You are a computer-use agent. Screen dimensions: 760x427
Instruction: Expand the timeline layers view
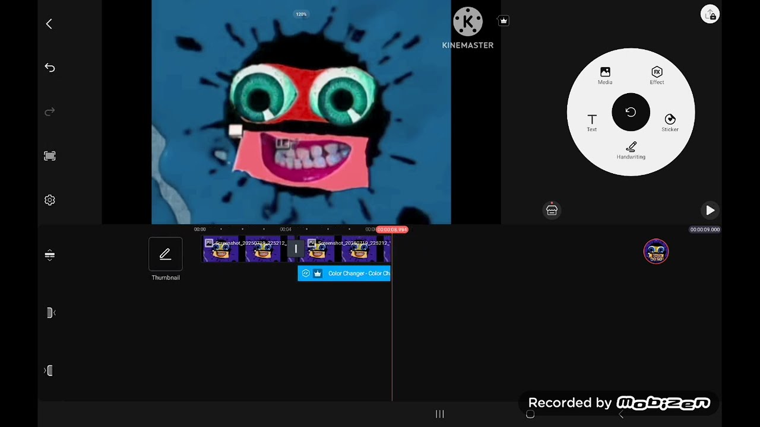[50, 256]
